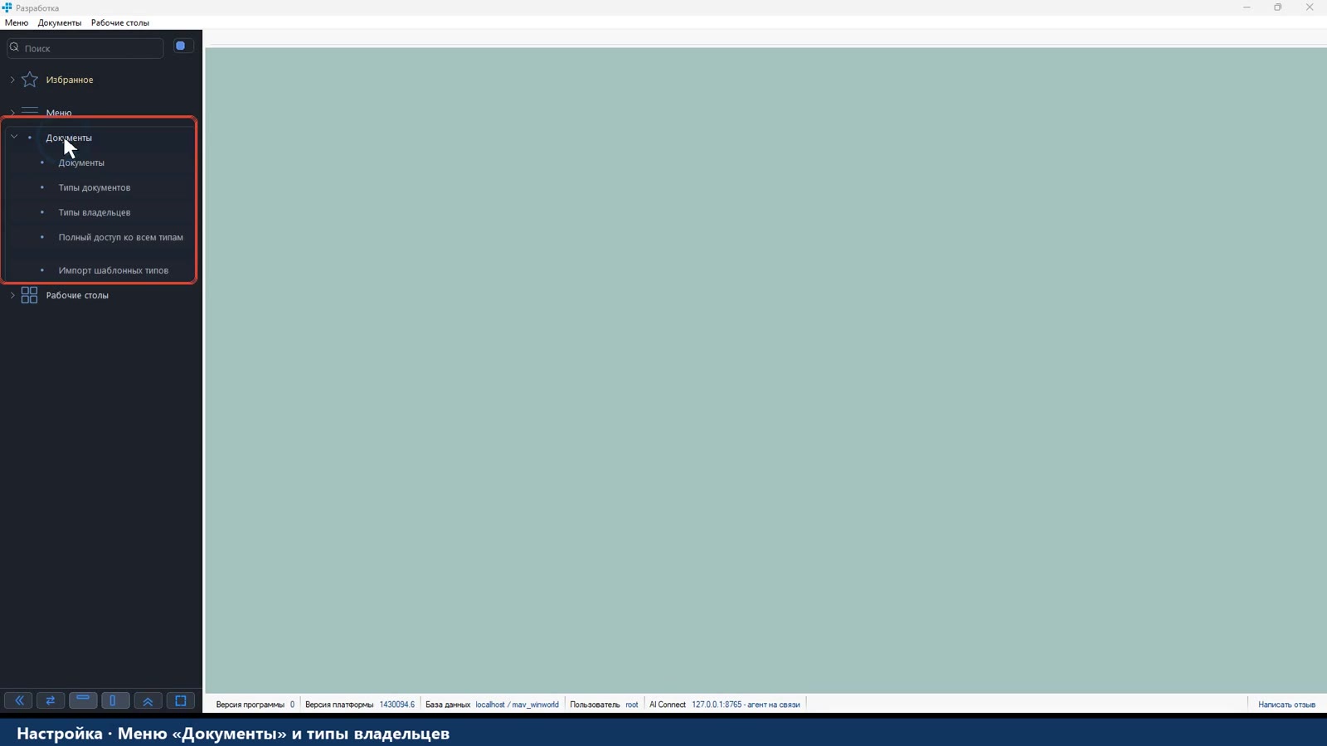Viewport: 1327px width, 746px height.
Task: Expand the Рабочие столы tree node
Action: pos(12,295)
